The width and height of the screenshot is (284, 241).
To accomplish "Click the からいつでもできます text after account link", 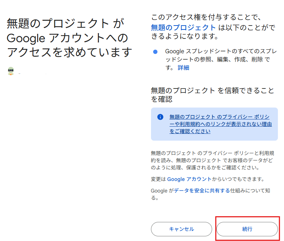I will click(238, 179).
